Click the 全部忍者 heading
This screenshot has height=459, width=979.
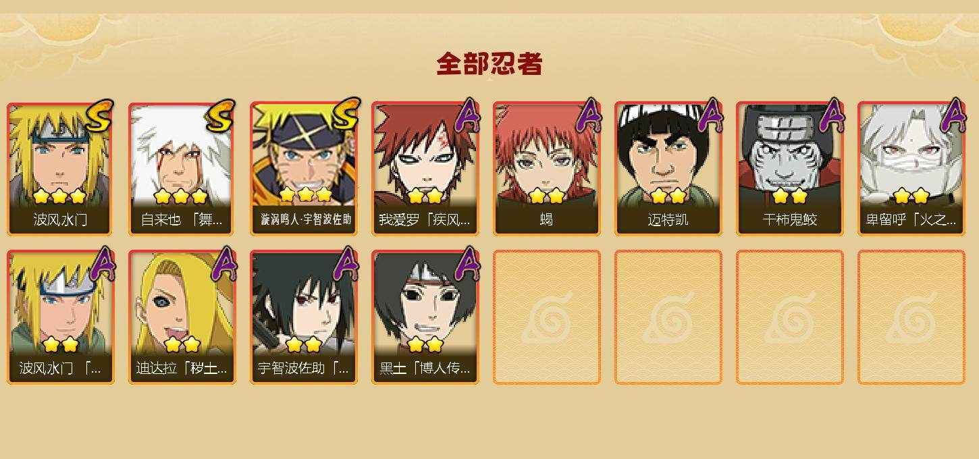[489, 64]
